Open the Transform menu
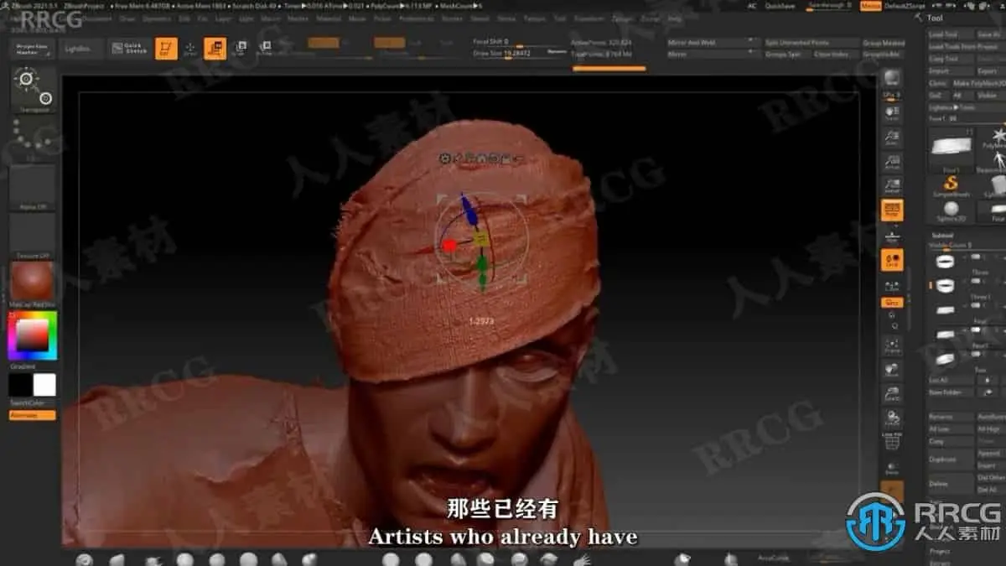The image size is (1006, 566). tap(589, 18)
